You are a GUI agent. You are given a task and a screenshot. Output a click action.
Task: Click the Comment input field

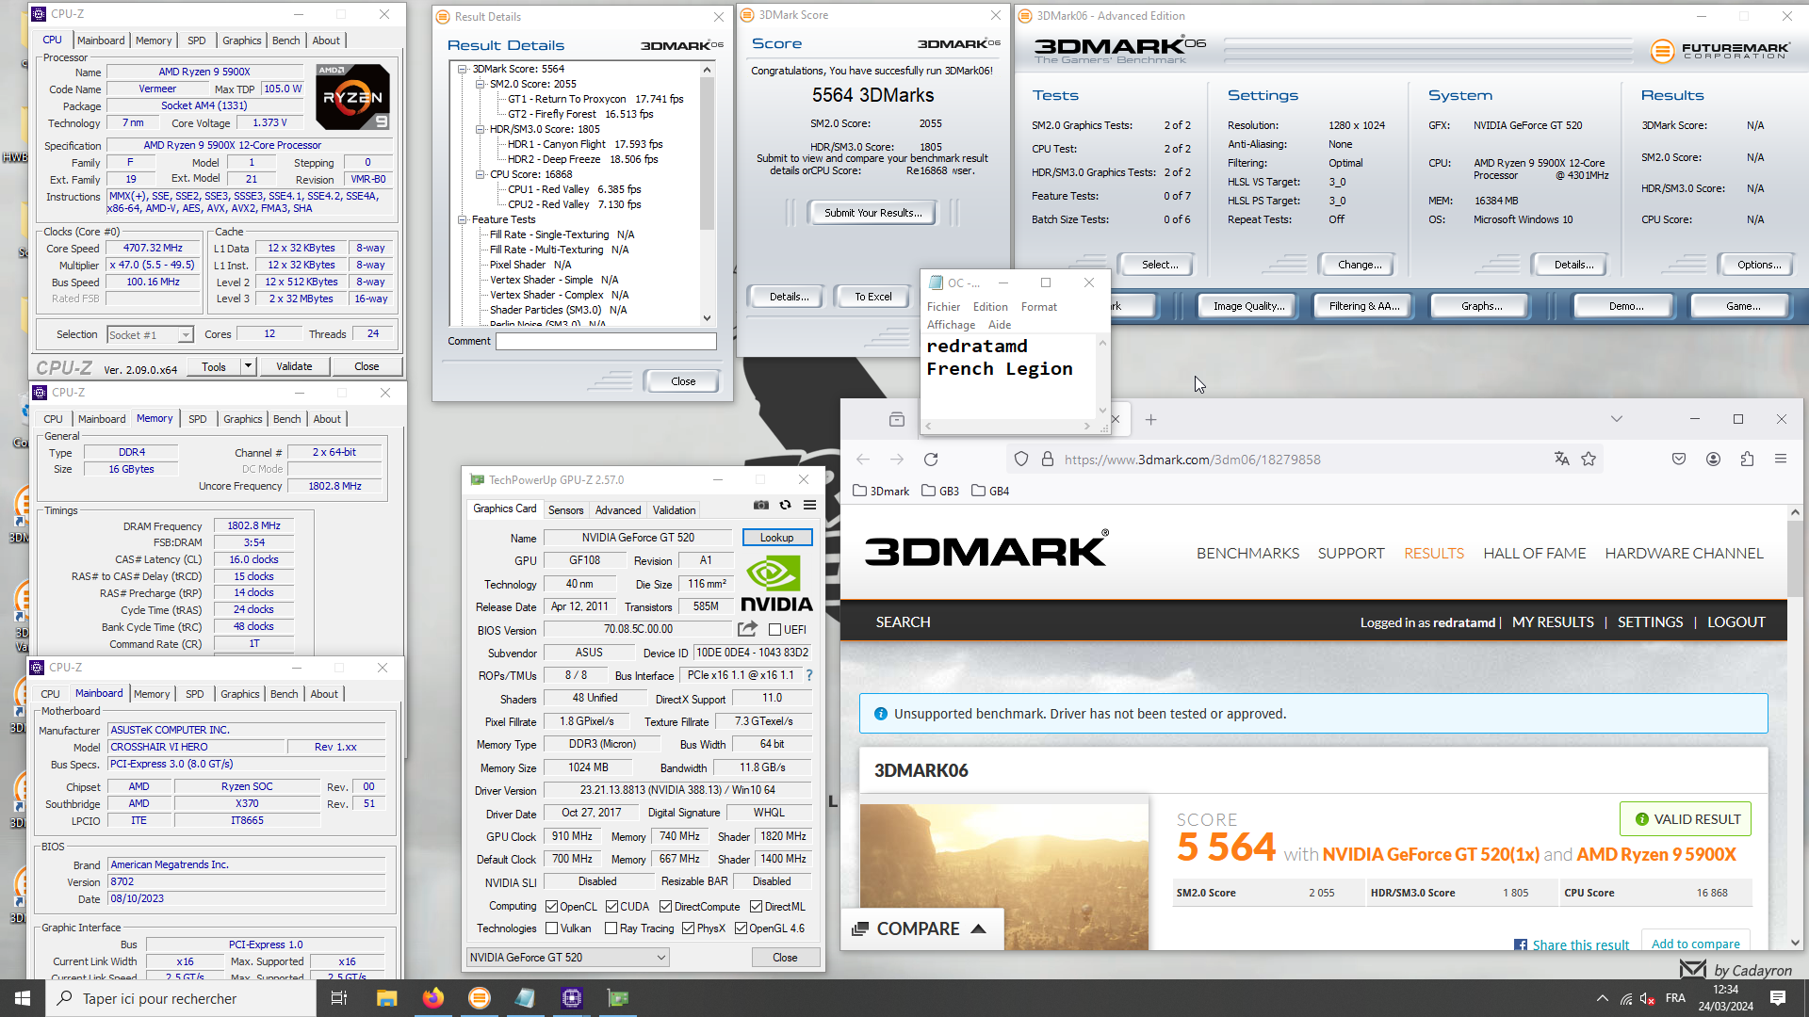pyautogui.click(x=607, y=341)
